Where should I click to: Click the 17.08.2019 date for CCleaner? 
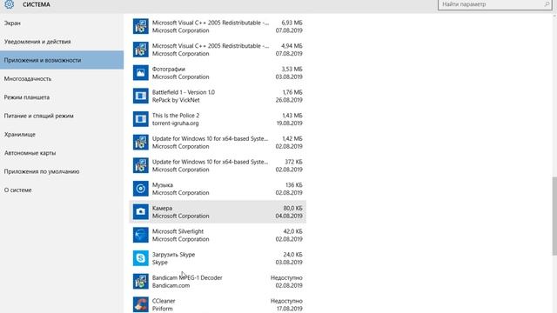tap(290, 309)
